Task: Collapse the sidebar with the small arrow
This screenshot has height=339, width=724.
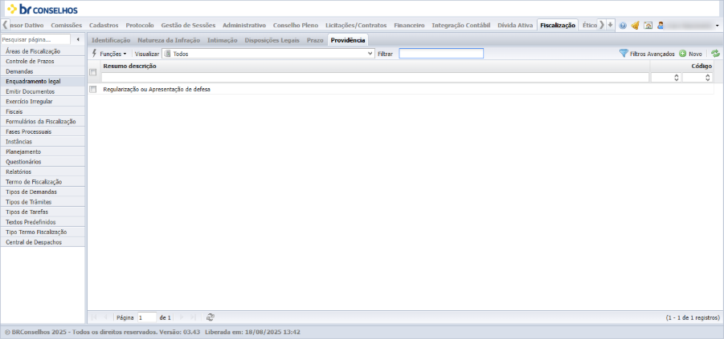Action: click(x=78, y=39)
